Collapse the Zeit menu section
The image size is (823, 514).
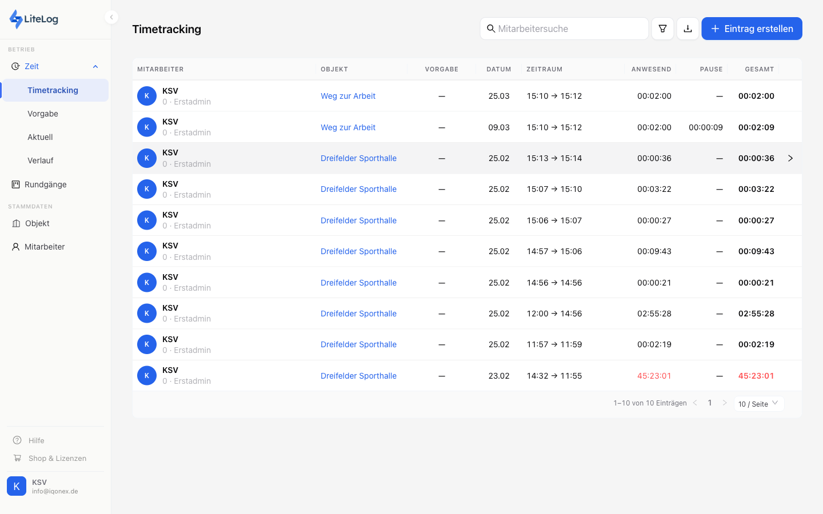pos(95,67)
